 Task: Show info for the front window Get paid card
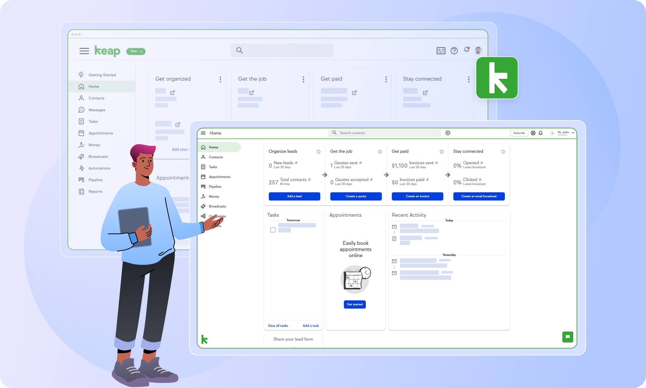pyautogui.click(x=442, y=152)
